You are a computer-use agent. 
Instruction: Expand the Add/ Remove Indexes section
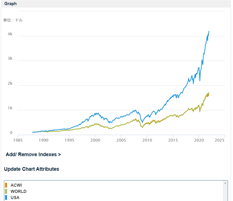tap(33, 155)
